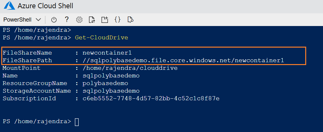Image resolution: width=323 pixels, height=132 pixels.
Task: Click the first empty PS prompt line
Action: coord(37,30)
